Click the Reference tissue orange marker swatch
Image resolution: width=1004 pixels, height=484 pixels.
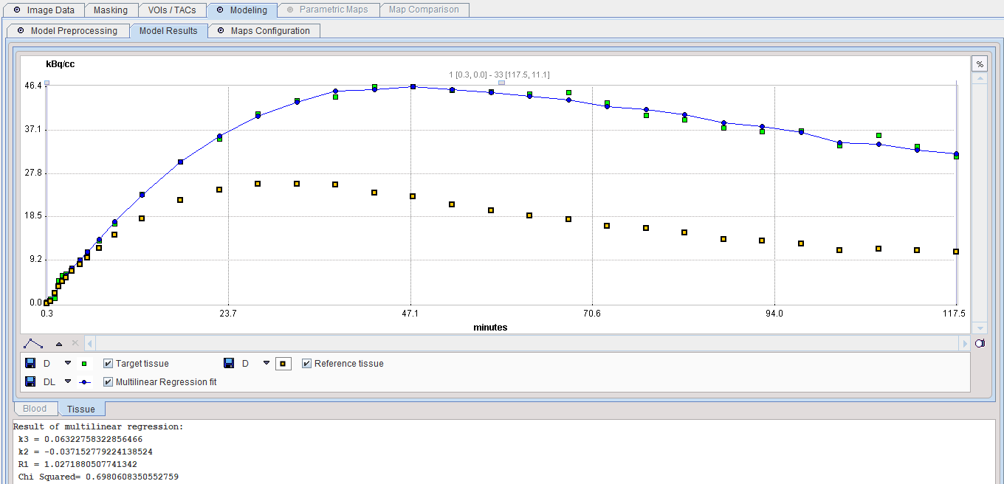click(x=283, y=364)
